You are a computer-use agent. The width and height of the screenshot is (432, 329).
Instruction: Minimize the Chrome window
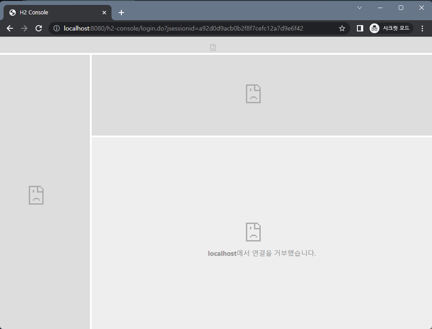tap(380, 8)
